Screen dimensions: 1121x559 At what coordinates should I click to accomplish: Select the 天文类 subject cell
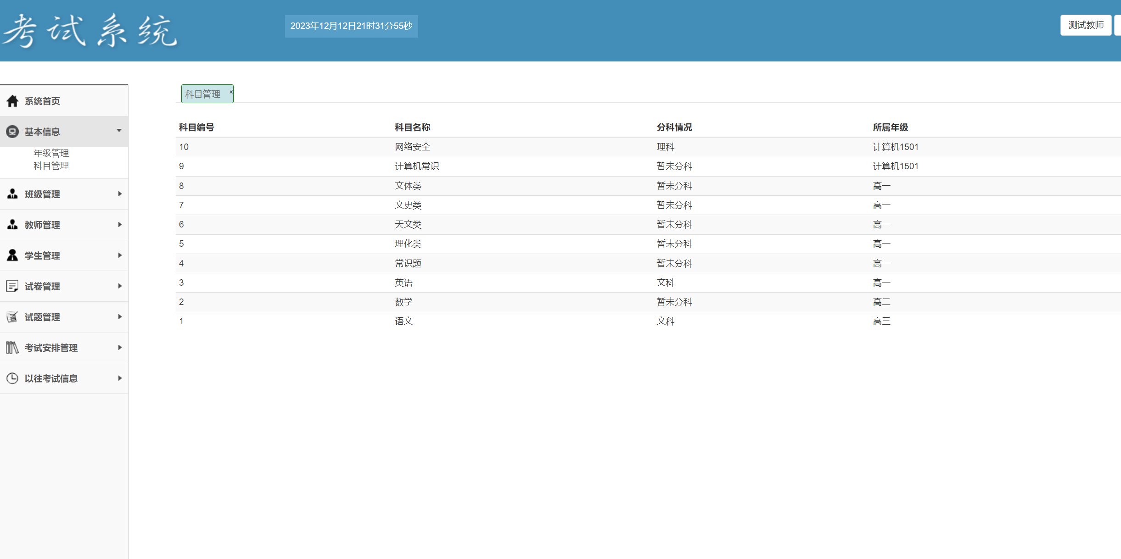coord(408,225)
